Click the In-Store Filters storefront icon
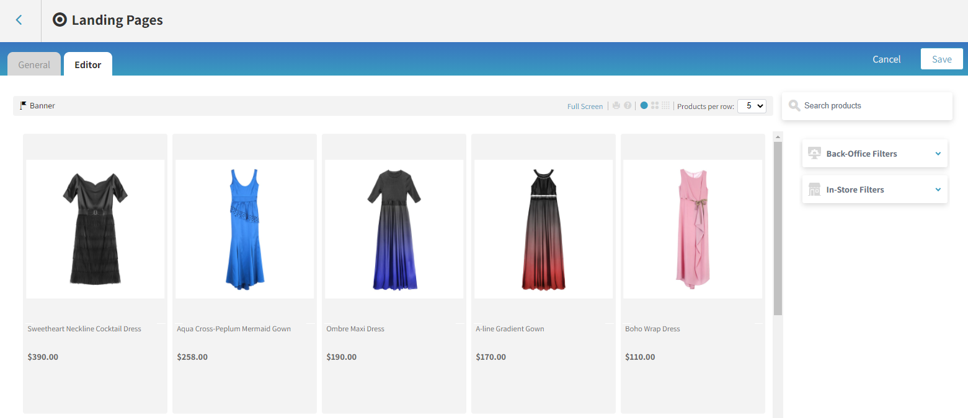 [x=814, y=189]
